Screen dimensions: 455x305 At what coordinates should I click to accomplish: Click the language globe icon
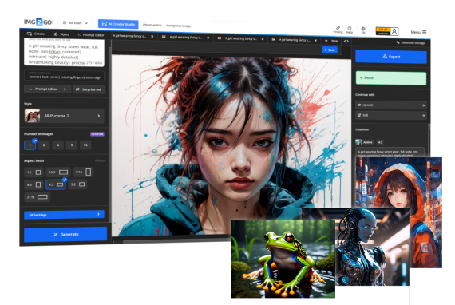[x=363, y=29]
